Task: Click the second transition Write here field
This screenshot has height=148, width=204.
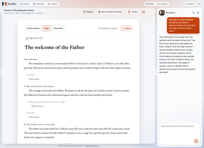Action: 34,117
